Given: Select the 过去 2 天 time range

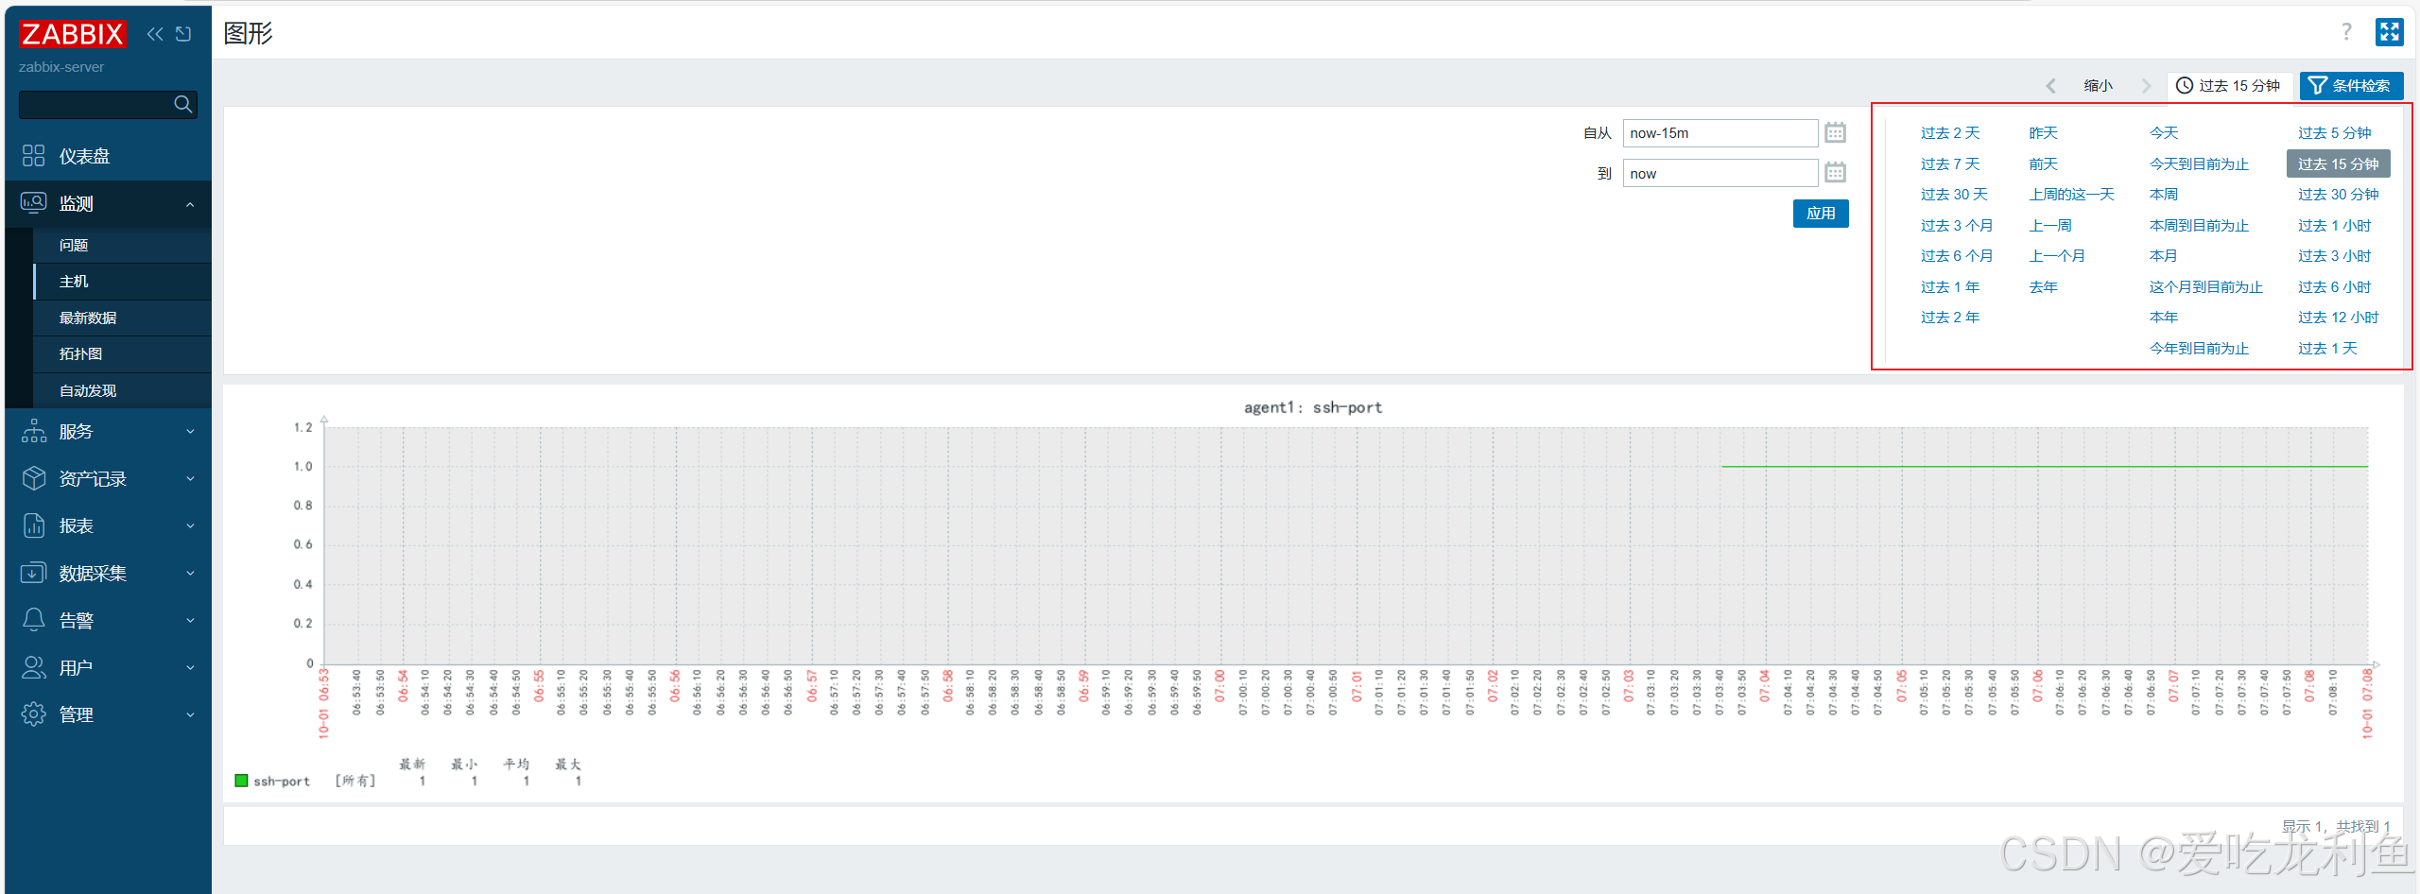Looking at the screenshot, I should click(1949, 133).
